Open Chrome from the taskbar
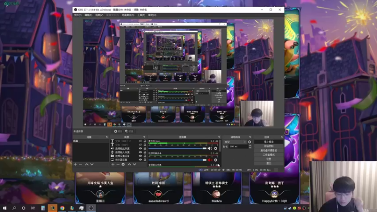This screenshot has height=212, width=377. [x=62, y=208]
